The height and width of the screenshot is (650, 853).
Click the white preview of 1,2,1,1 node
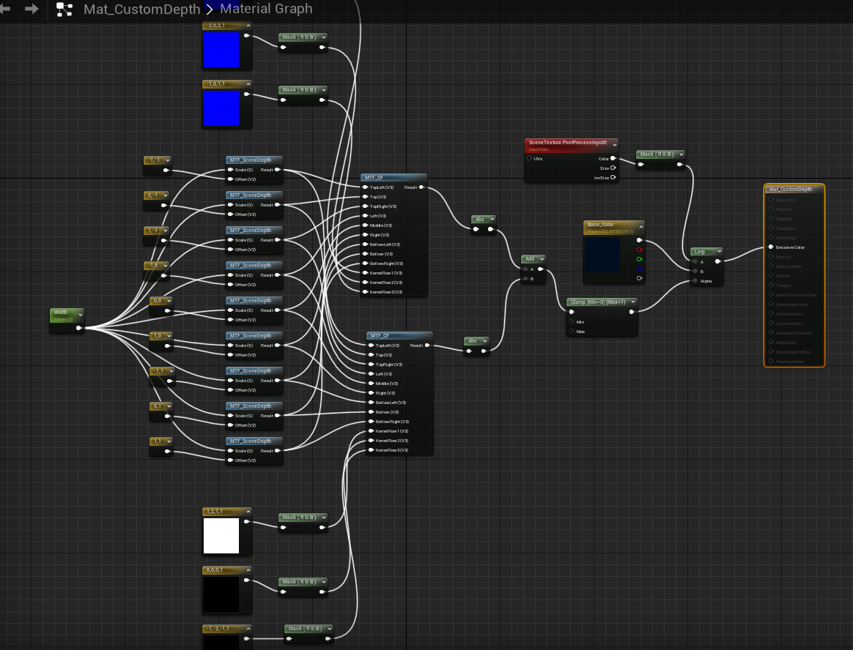coord(221,535)
